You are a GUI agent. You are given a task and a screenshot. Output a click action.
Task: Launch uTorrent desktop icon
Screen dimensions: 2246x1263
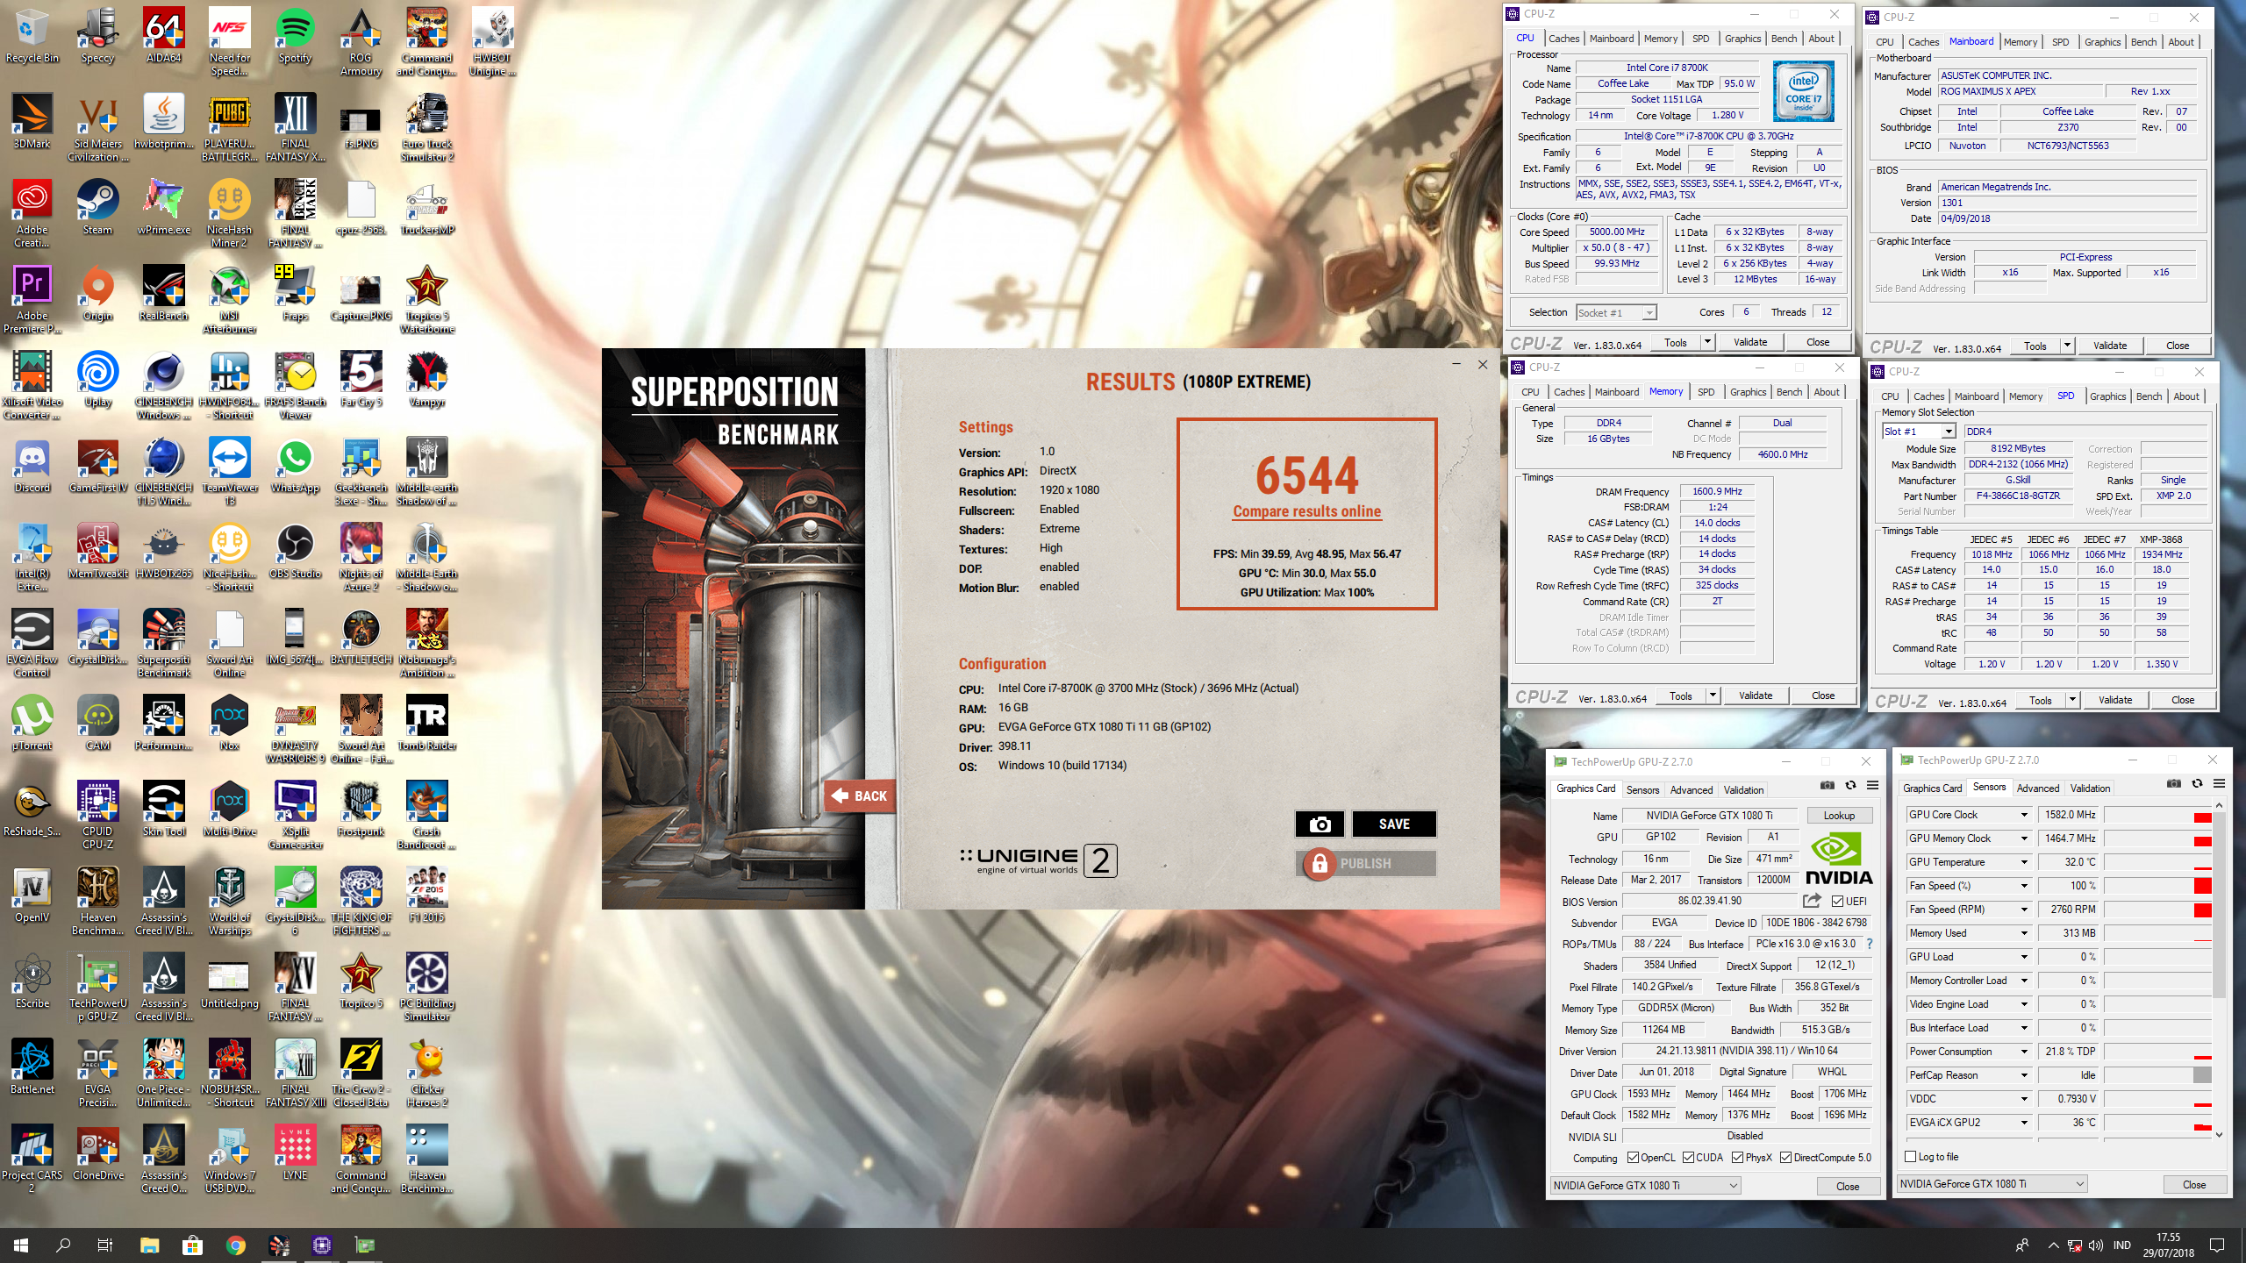click(x=32, y=723)
